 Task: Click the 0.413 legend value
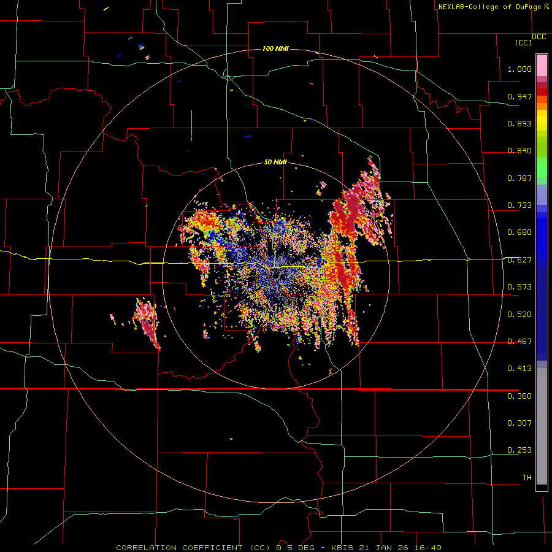click(x=519, y=368)
